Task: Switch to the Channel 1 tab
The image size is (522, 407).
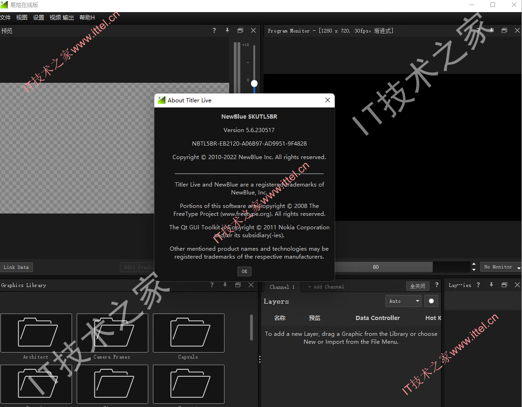Action: [x=282, y=287]
